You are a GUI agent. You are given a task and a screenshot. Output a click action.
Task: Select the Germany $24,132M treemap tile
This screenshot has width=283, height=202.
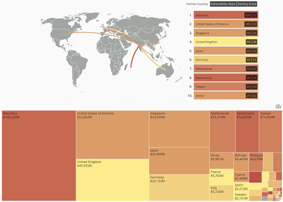tap(179, 188)
